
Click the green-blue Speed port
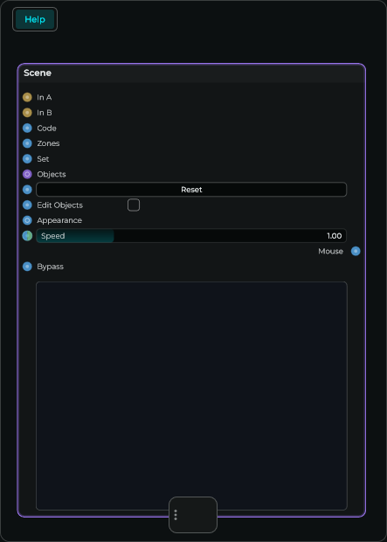27,236
